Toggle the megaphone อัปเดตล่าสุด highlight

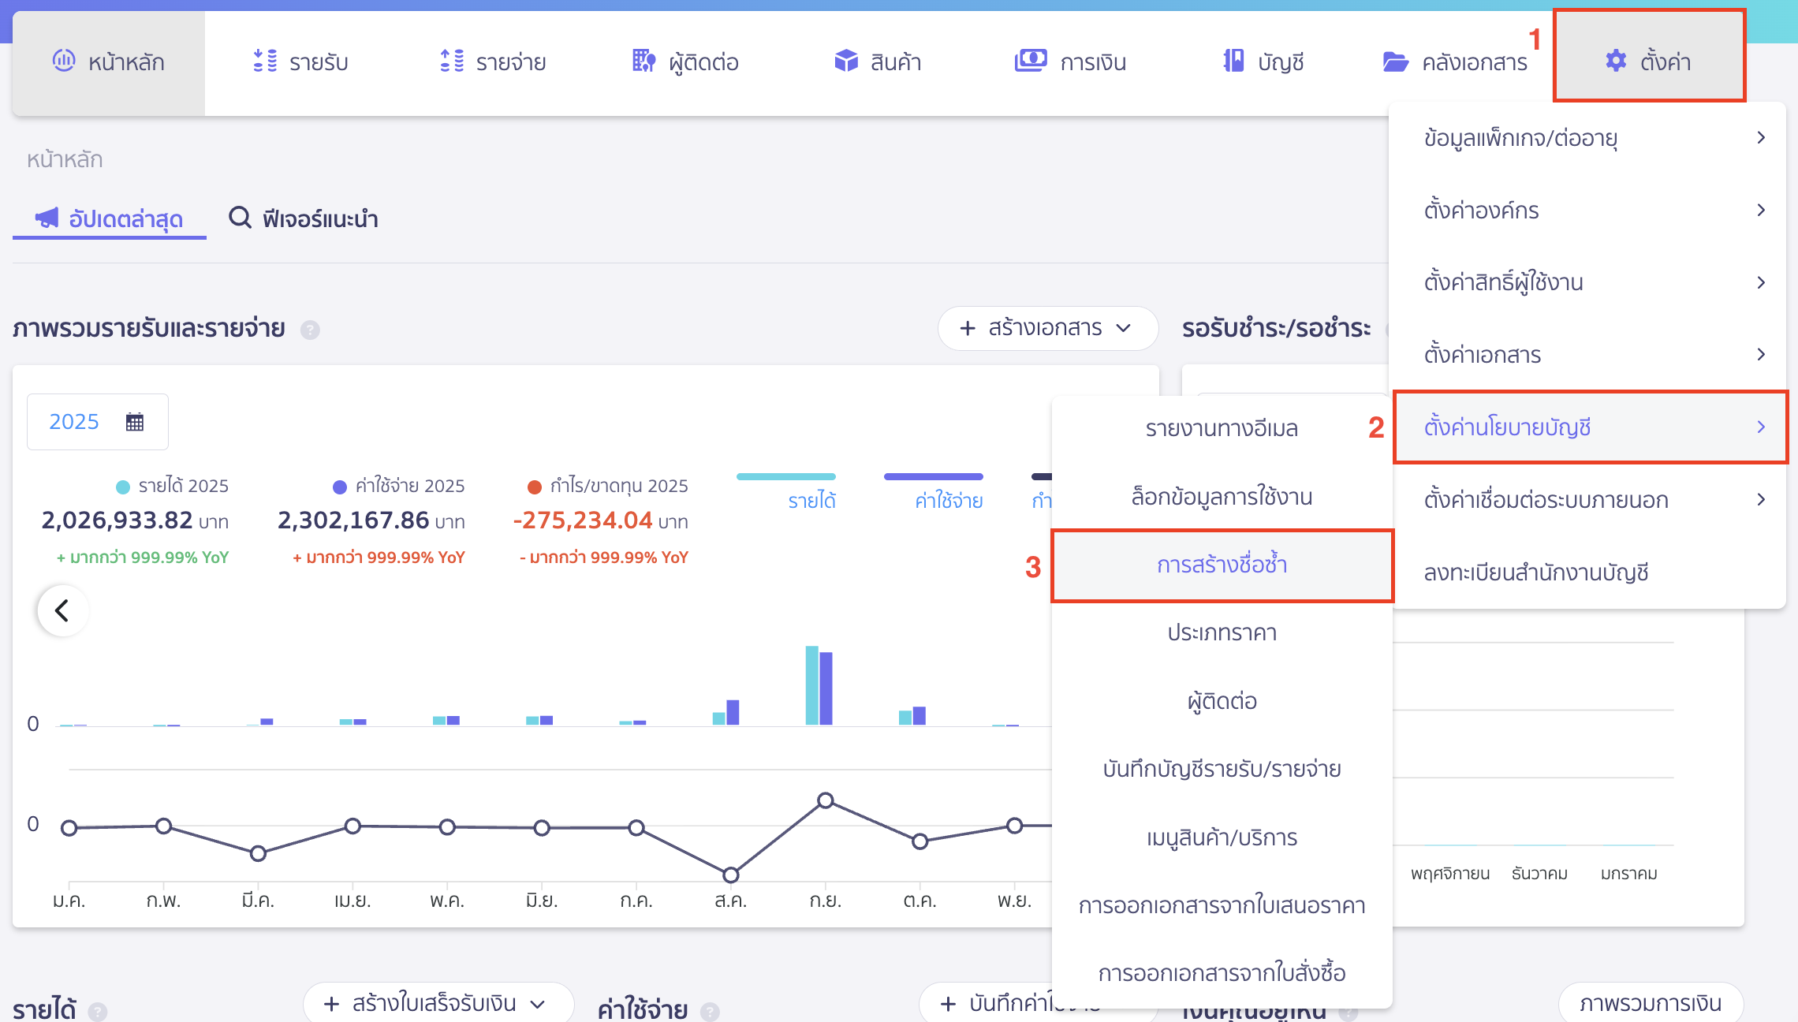(48, 218)
